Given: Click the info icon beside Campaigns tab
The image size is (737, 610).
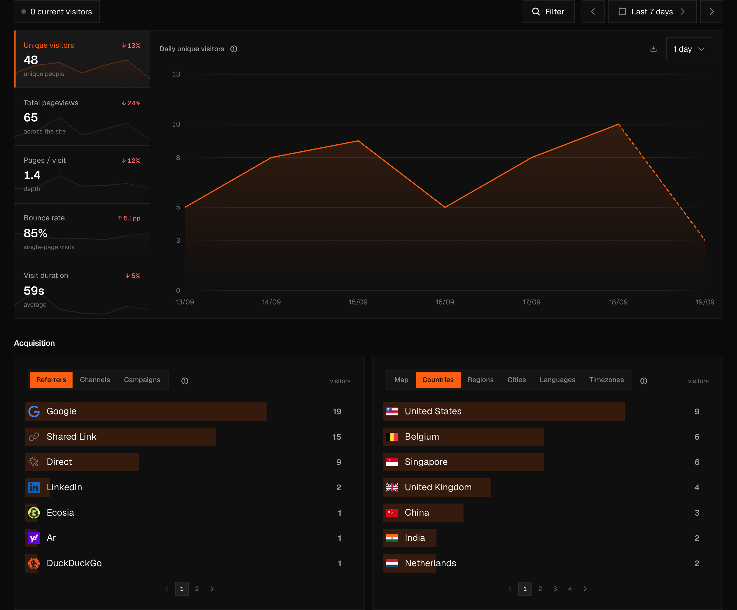Looking at the screenshot, I should click(185, 381).
